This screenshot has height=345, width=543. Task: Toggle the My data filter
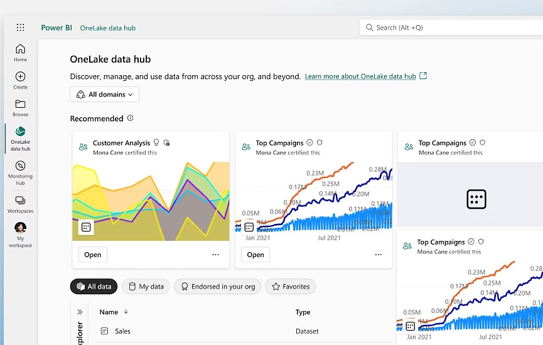pos(146,287)
